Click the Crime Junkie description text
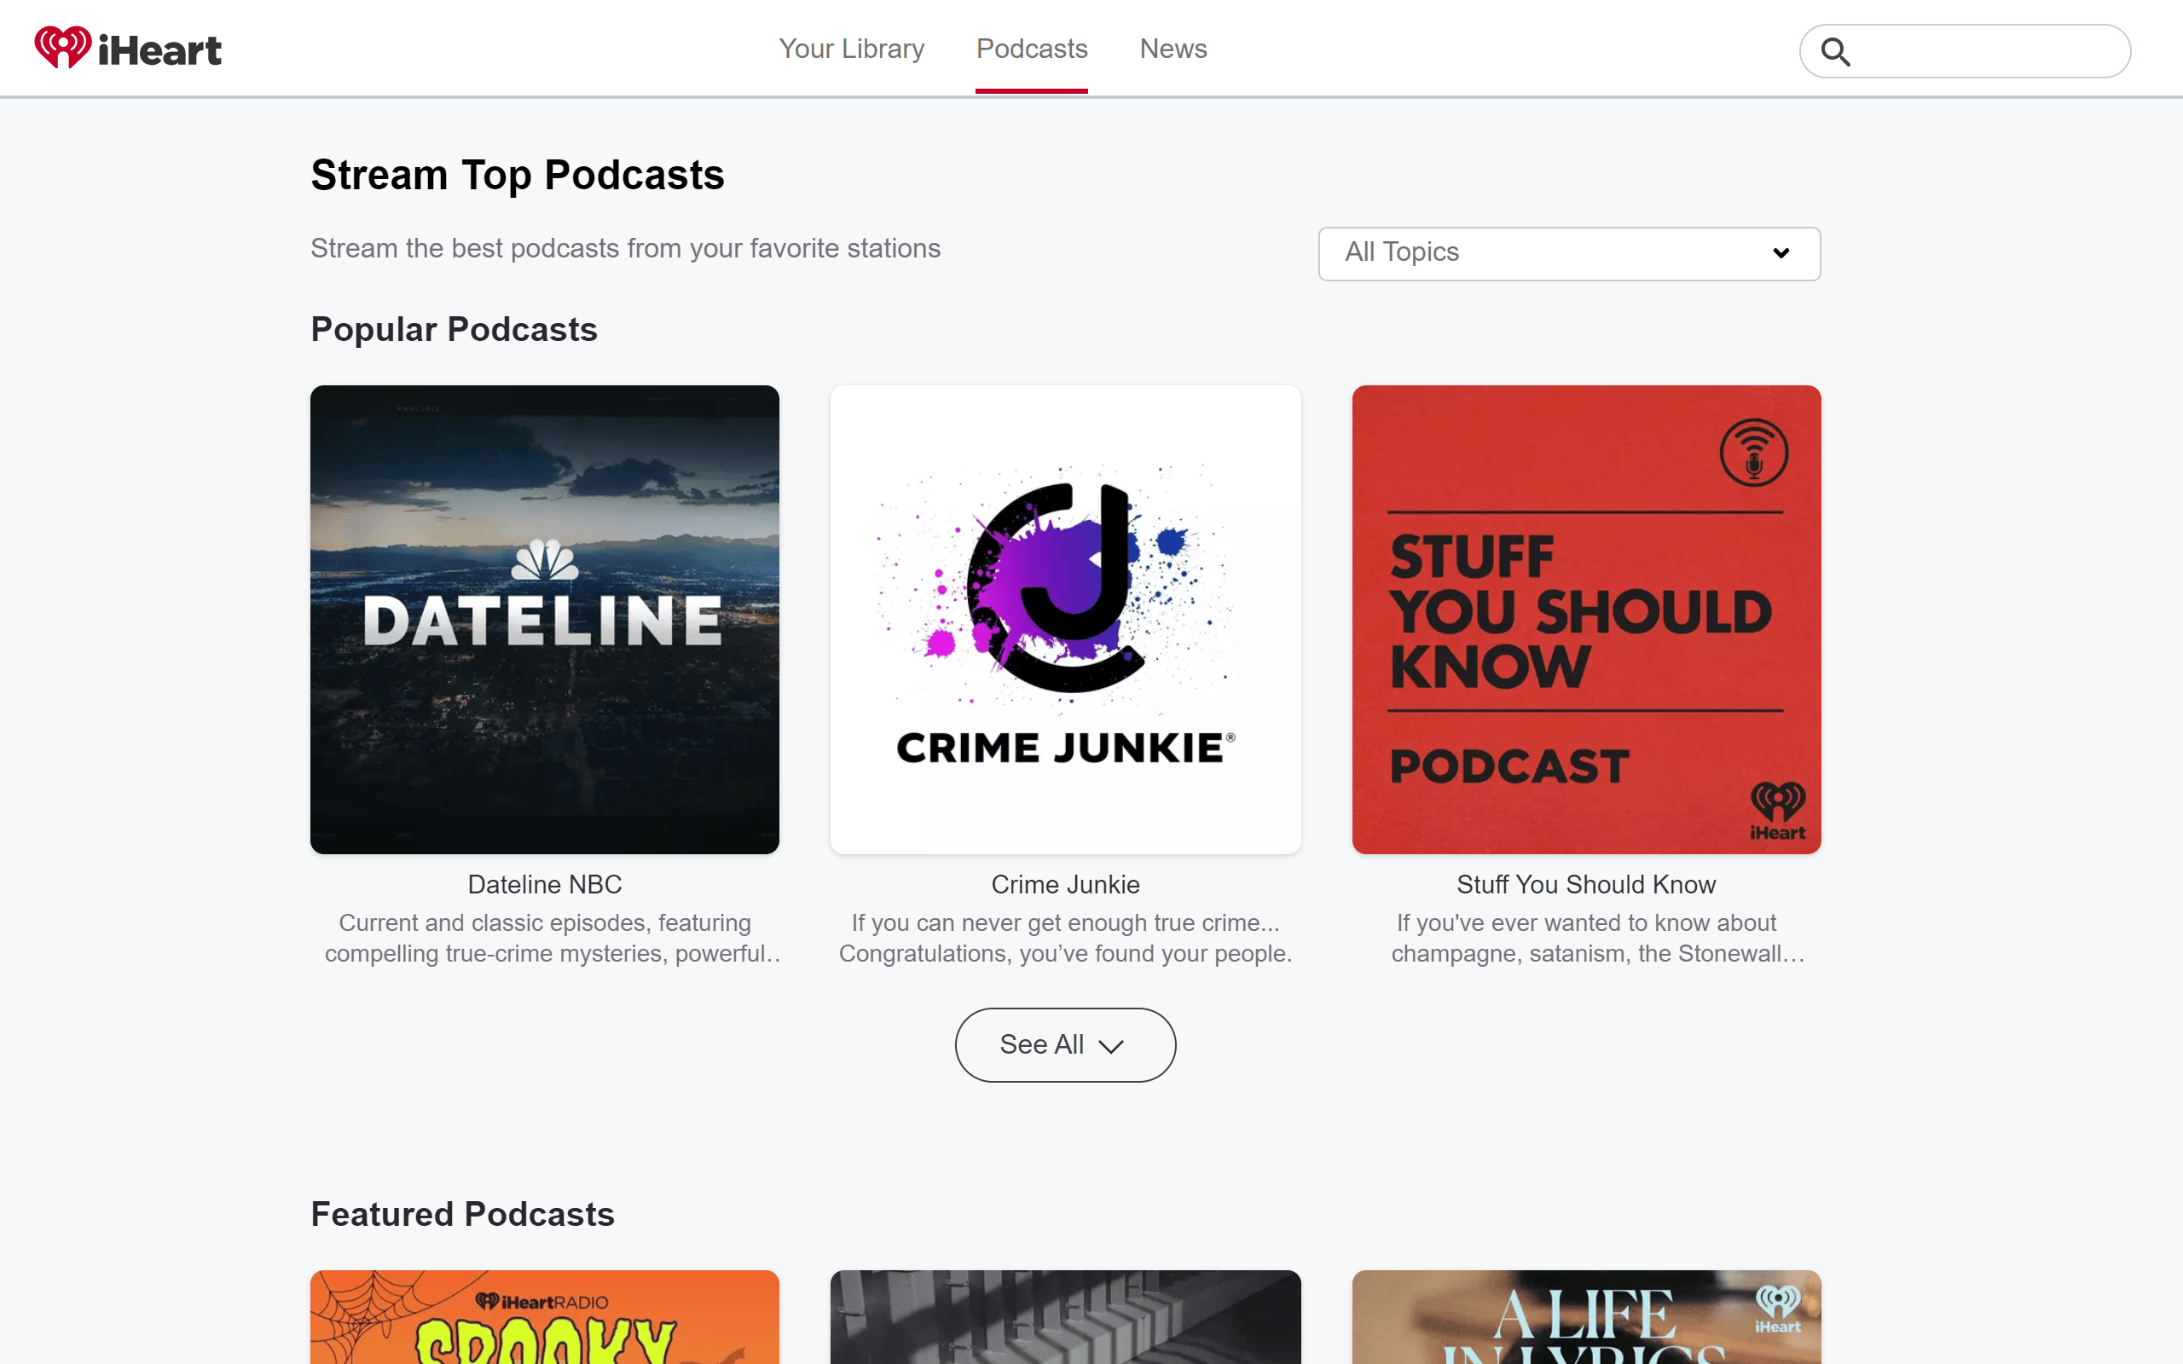2183x1364 pixels. pos(1065,939)
